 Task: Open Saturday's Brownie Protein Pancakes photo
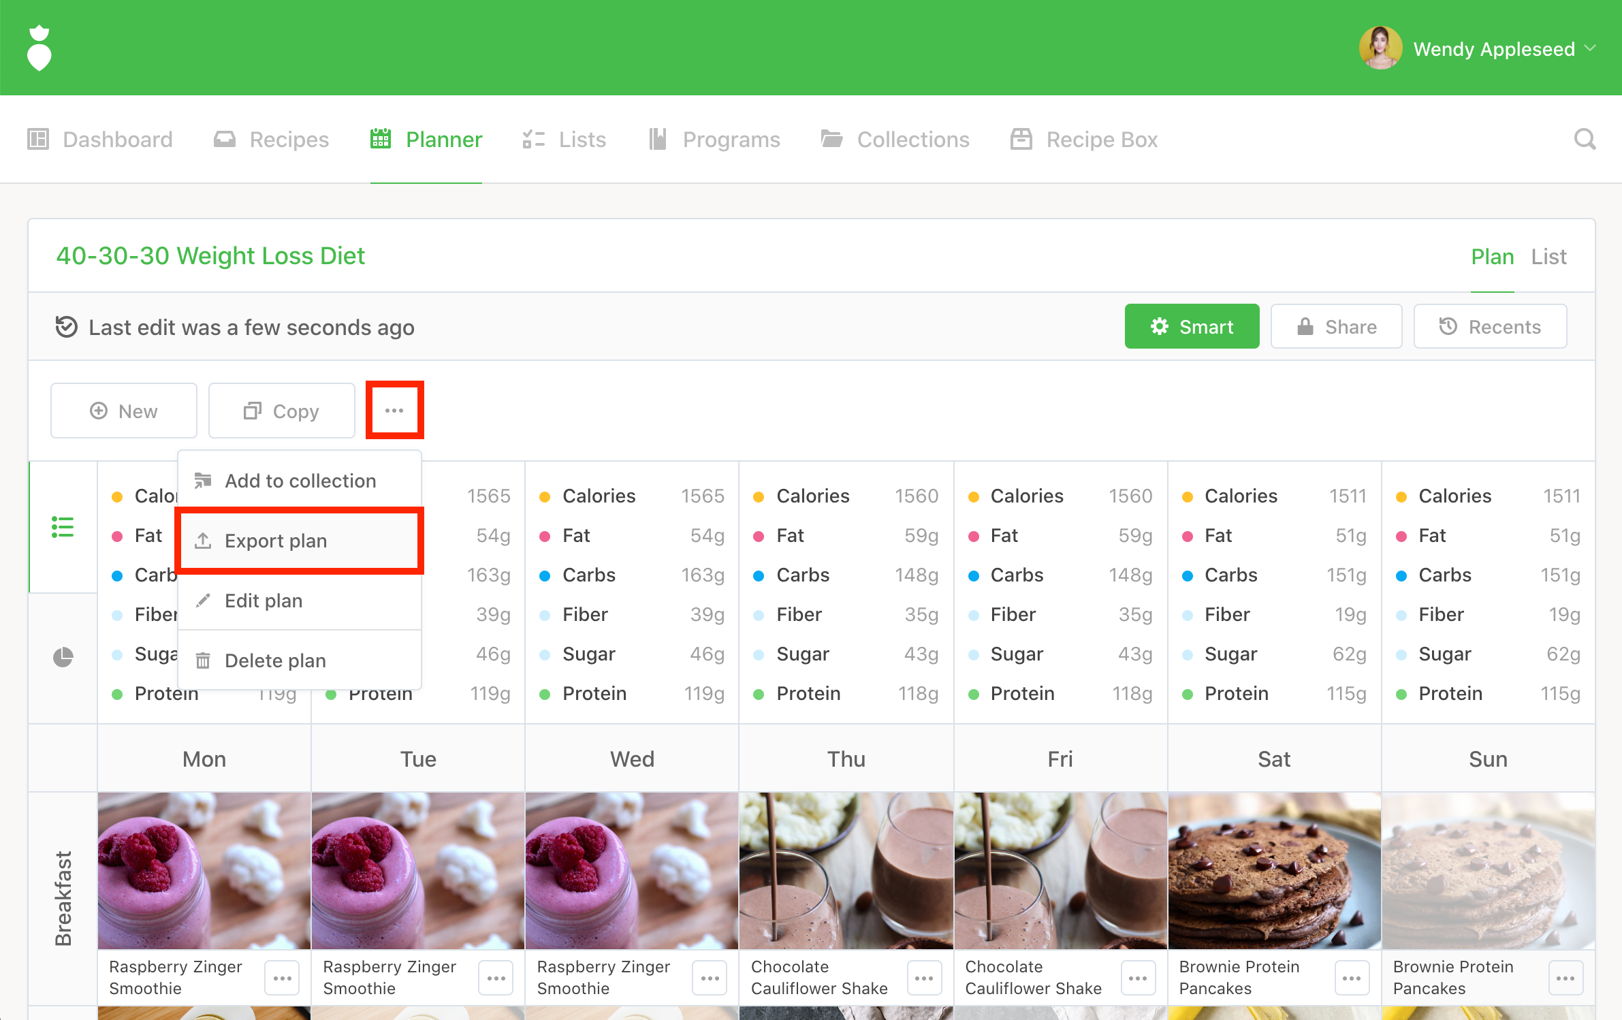click(1274, 870)
